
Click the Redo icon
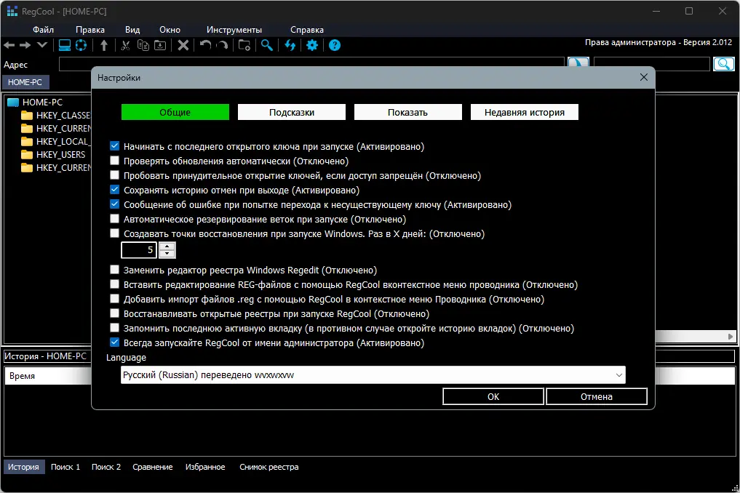tap(222, 45)
